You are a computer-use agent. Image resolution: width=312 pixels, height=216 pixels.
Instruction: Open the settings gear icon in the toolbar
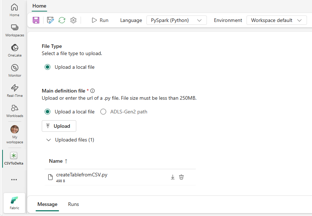(73, 20)
